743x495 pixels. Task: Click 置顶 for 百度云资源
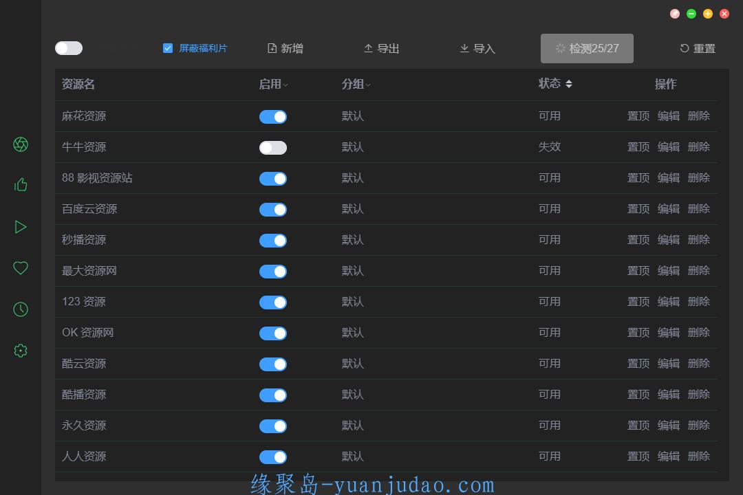(638, 209)
